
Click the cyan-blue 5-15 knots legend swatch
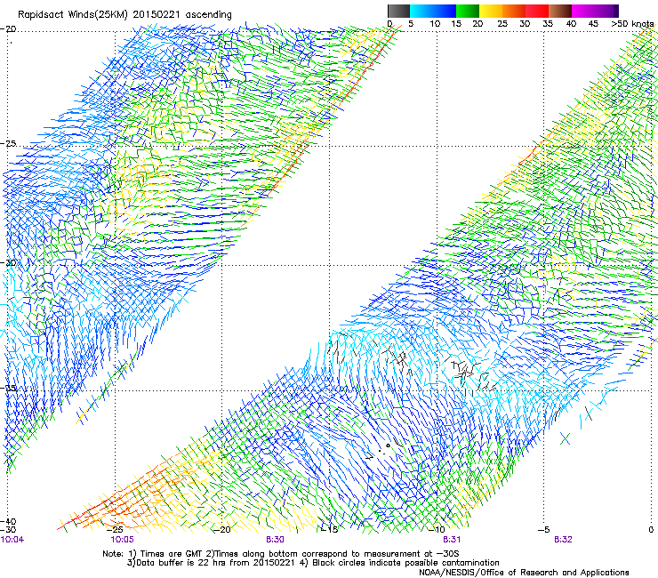coord(433,11)
